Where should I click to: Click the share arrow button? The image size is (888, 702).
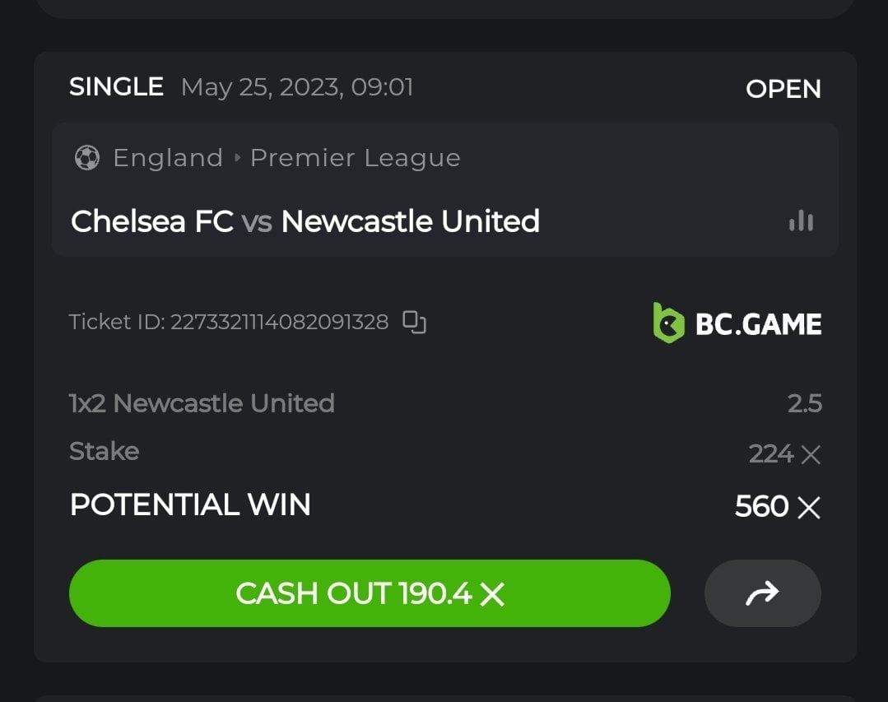[762, 593]
